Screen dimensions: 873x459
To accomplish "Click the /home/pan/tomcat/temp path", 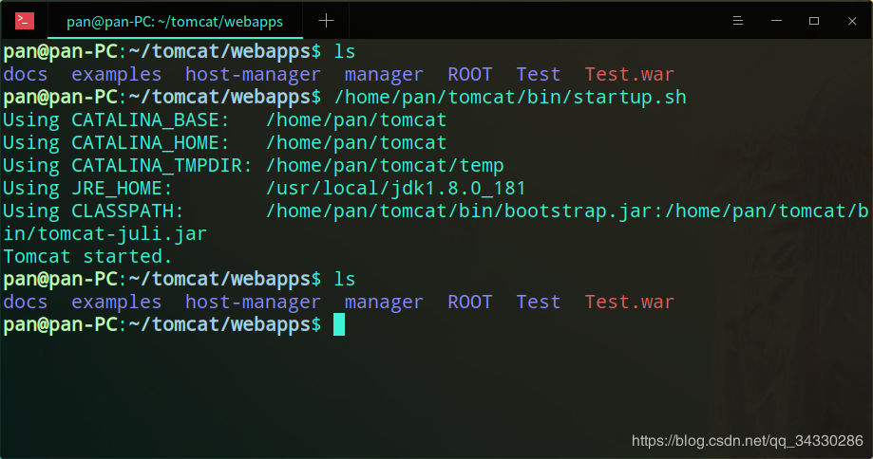I will [384, 165].
